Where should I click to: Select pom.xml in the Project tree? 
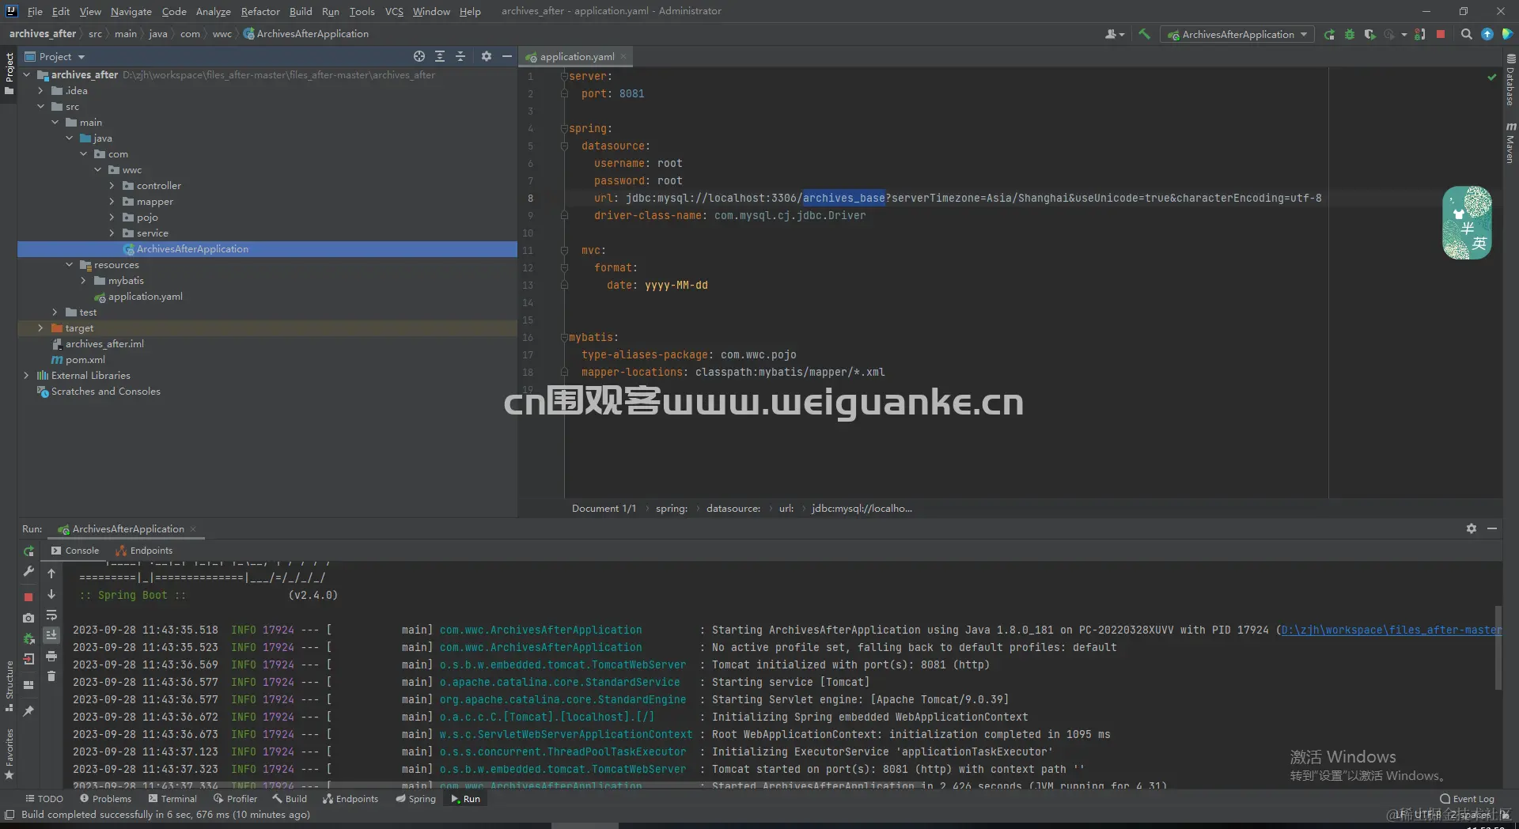click(x=85, y=360)
